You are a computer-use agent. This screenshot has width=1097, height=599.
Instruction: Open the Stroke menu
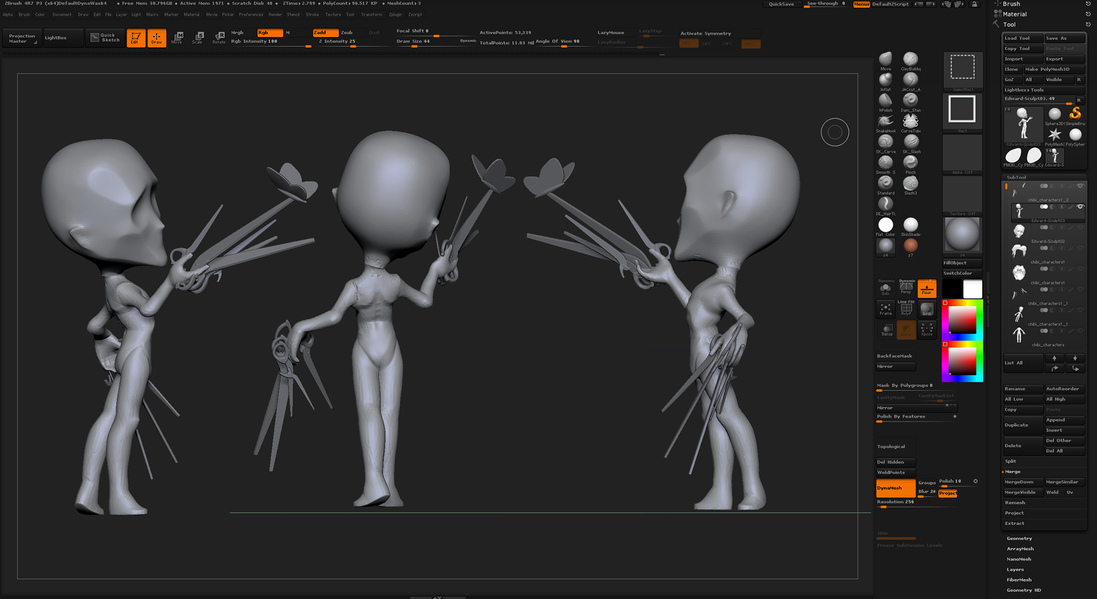(313, 14)
